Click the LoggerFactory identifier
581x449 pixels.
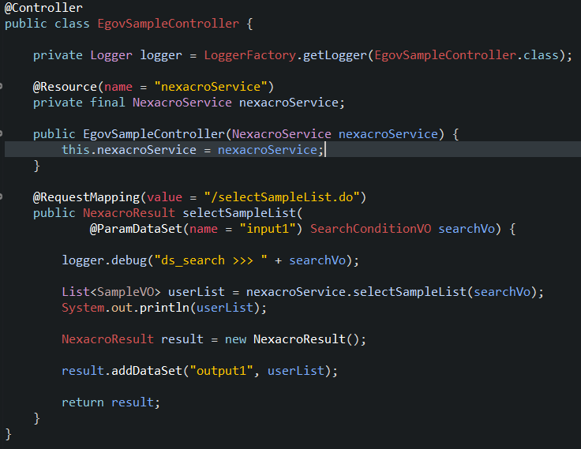pos(250,55)
